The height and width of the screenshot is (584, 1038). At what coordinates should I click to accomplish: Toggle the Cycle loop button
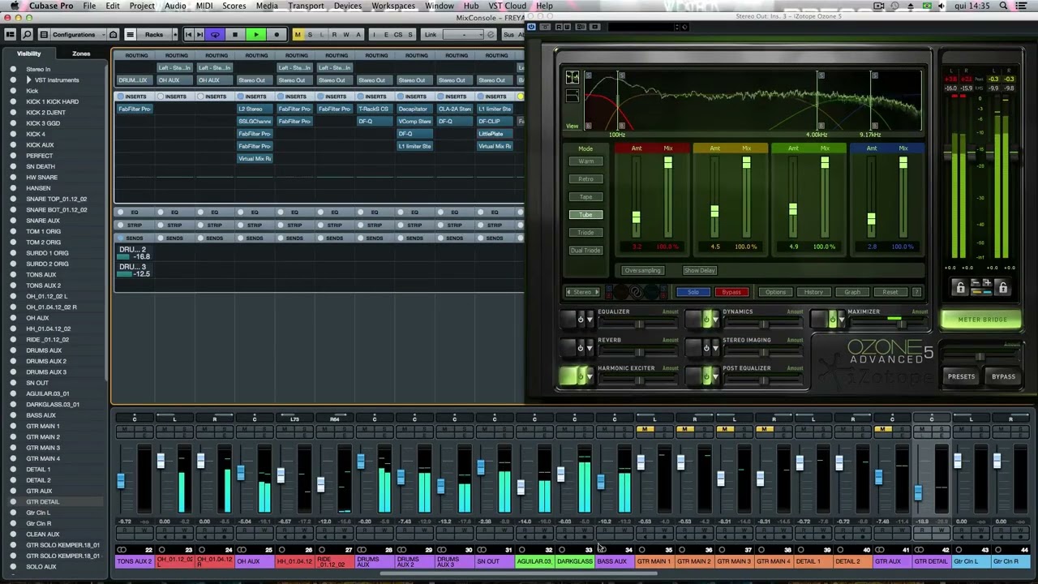[215, 35]
